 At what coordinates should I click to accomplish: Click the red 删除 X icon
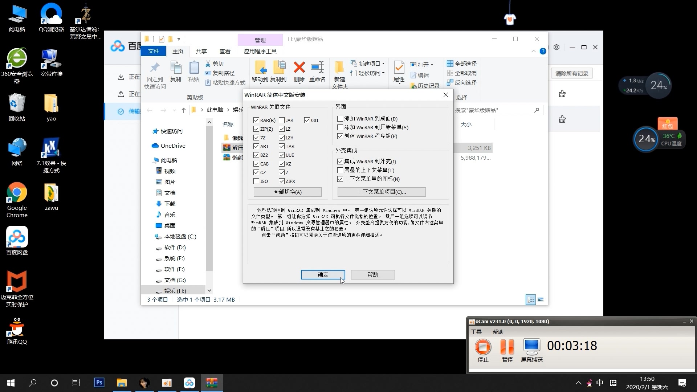coord(299,67)
